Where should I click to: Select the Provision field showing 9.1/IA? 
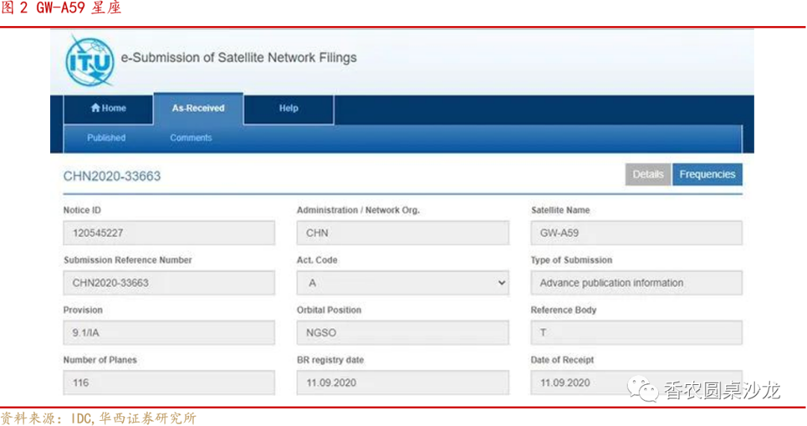169,333
